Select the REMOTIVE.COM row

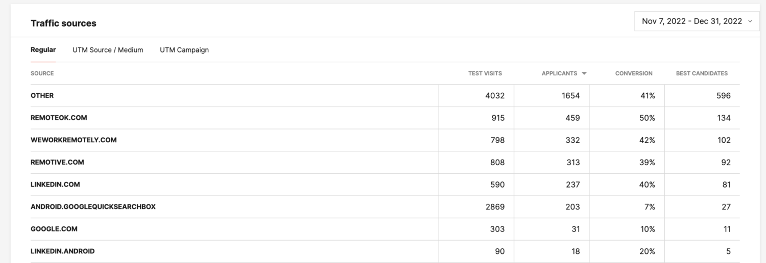pos(57,162)
